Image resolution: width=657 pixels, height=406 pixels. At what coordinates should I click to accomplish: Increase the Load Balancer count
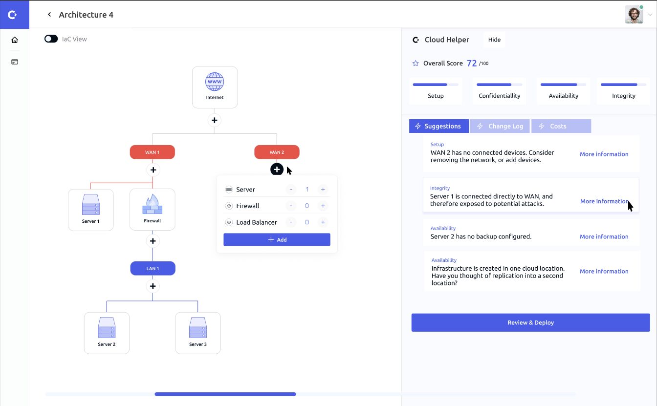click(x=323, y=222)
